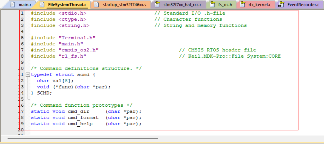
Task: Click the gear-key icon on EventRecorder.c tab
Action: 281,5
